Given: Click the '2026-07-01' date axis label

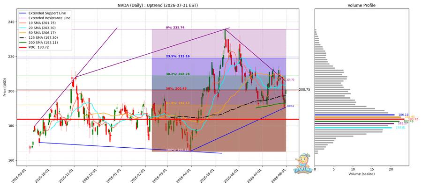Looking at the screenshot, I should pyautogui.click(x=255, y=176).
